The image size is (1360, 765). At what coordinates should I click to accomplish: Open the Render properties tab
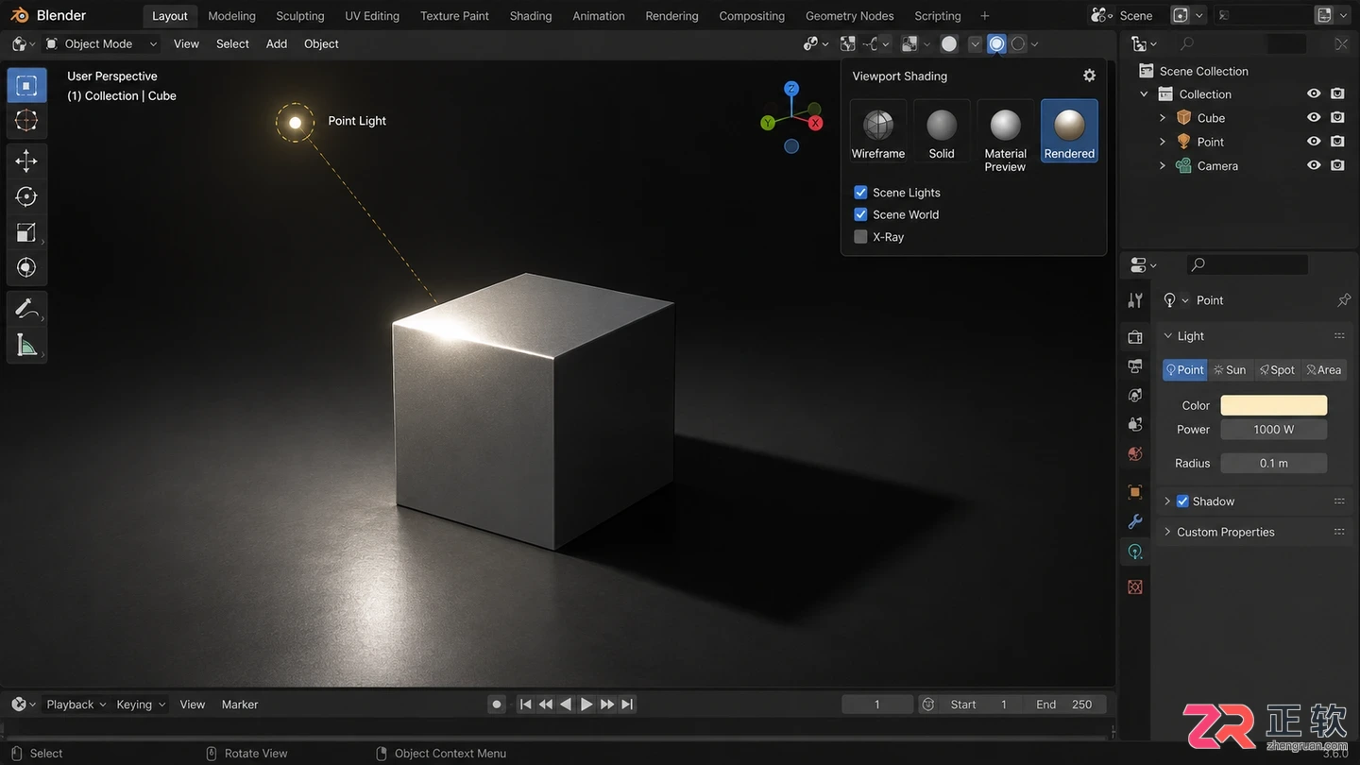pos(1135,337)
